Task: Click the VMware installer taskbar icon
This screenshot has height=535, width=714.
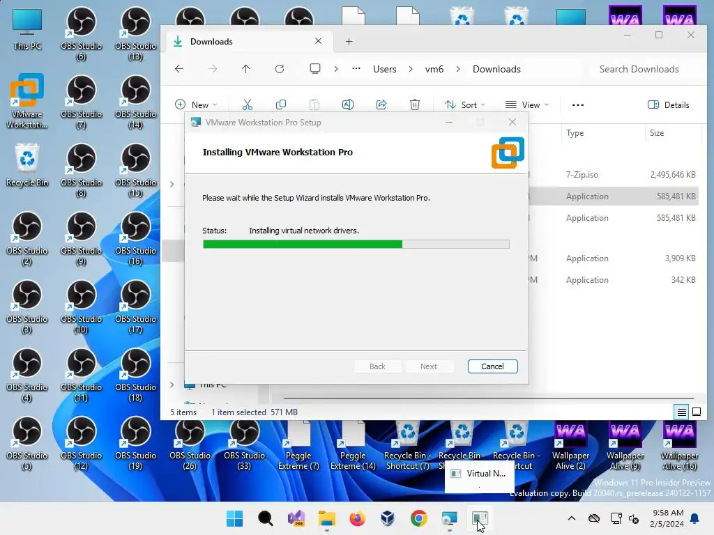Action: (450, 518)
